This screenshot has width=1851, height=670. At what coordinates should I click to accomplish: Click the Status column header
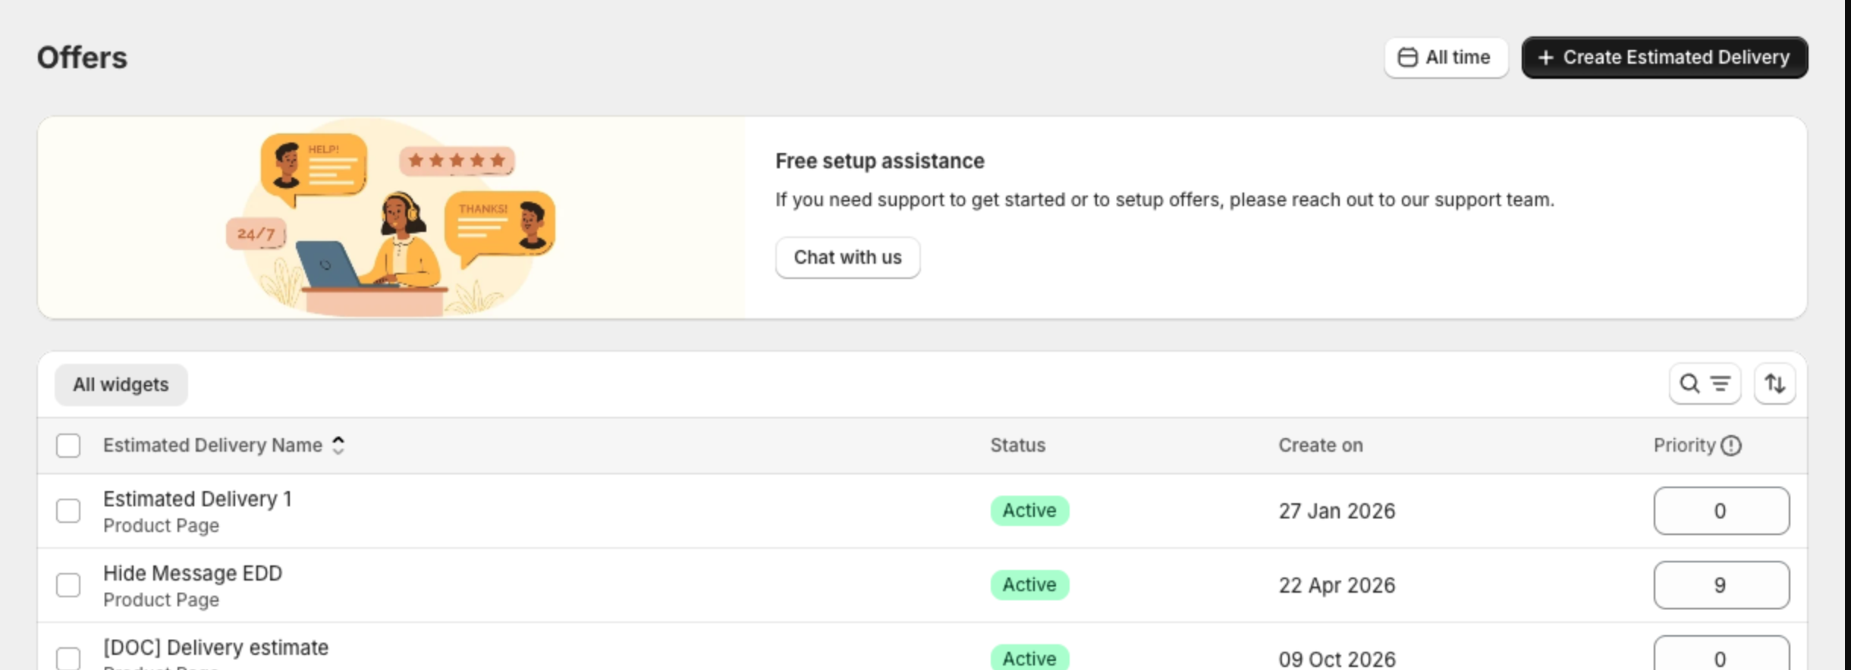point(1017,446)
